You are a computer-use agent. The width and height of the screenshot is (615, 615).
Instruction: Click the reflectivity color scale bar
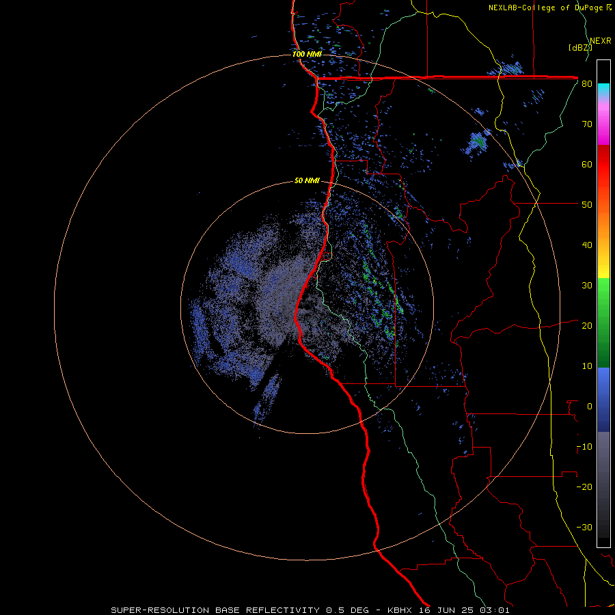coord(603,303)
